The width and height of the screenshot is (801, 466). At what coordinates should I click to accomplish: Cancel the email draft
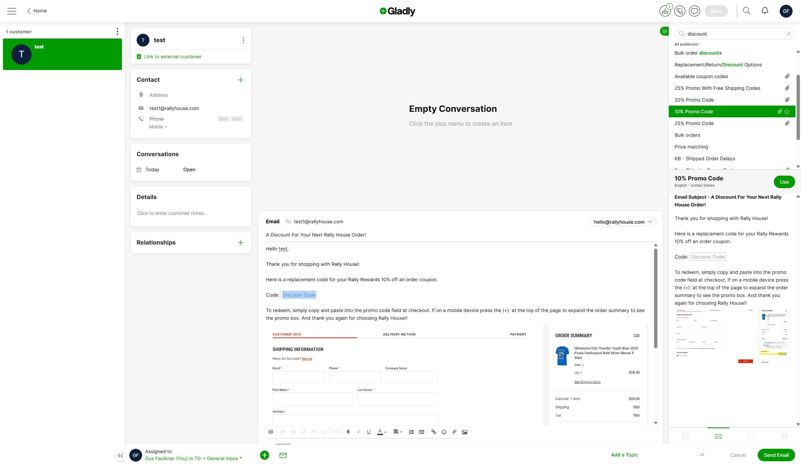[738, 455]
